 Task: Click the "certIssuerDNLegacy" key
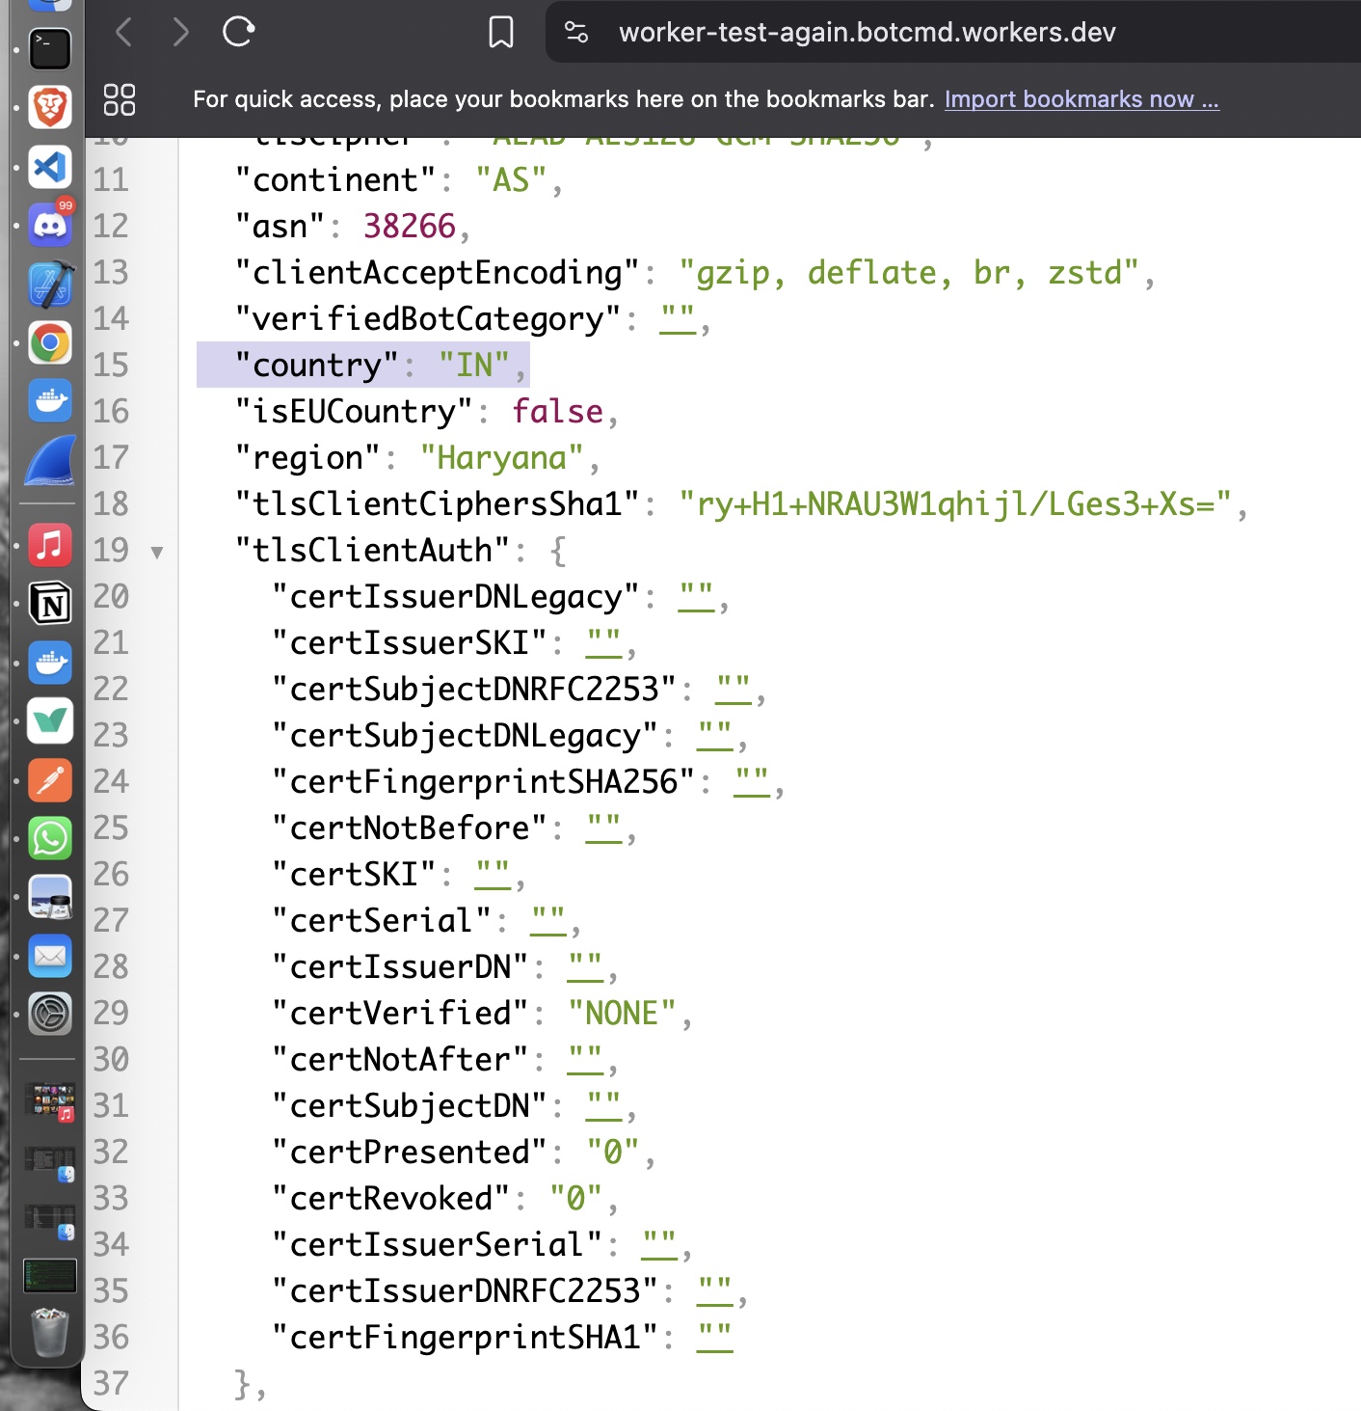[456, 597]
